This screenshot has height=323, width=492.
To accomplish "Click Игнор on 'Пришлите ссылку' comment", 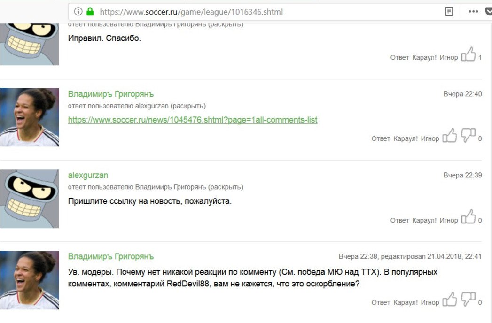I will [449, 221].
